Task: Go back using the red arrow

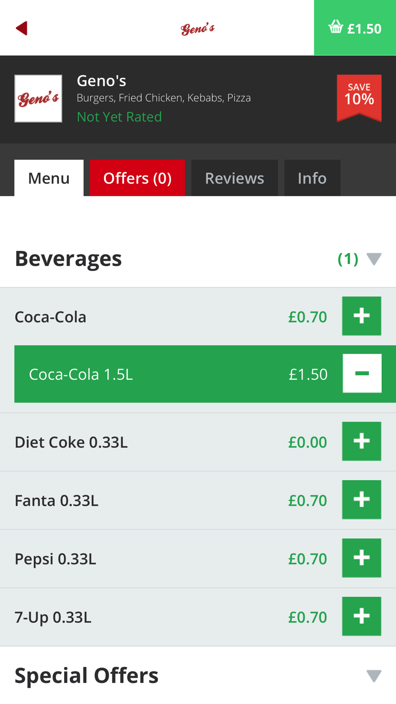Action: (x=22, y=28)
